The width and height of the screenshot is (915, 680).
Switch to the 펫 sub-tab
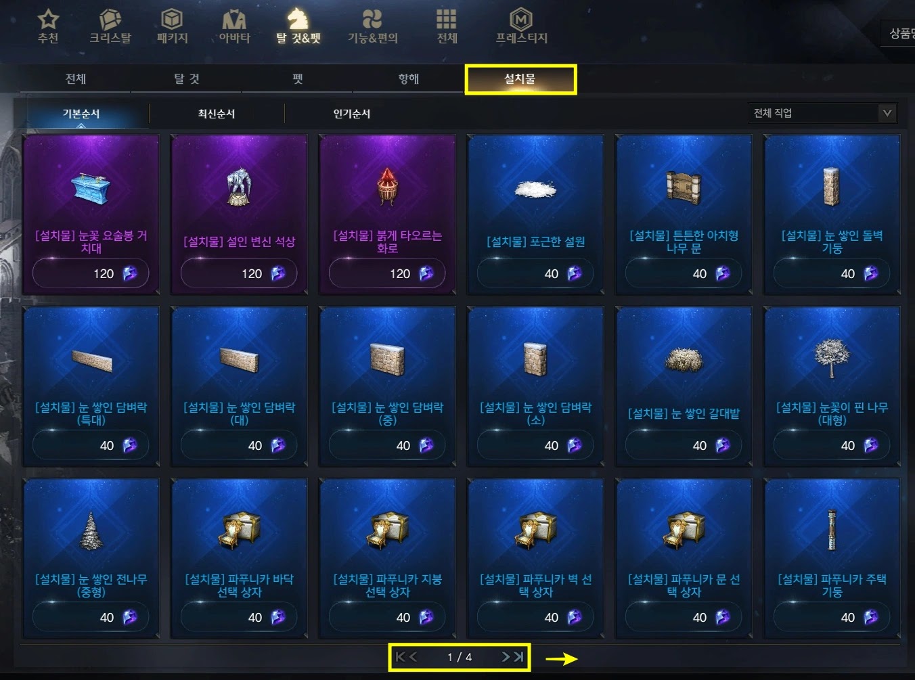click(298, 79)
